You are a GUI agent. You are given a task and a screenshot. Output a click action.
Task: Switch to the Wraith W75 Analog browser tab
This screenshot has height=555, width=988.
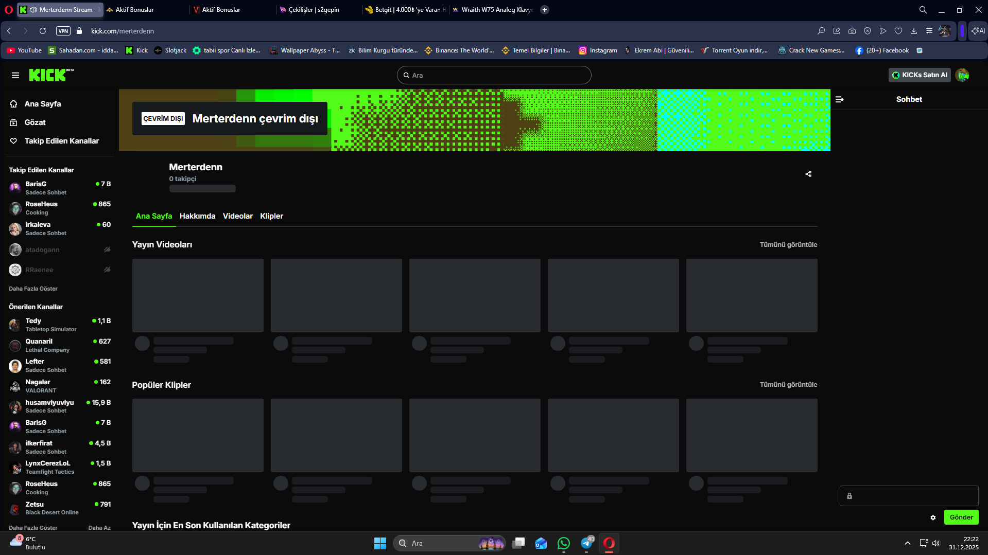(493, 10)
